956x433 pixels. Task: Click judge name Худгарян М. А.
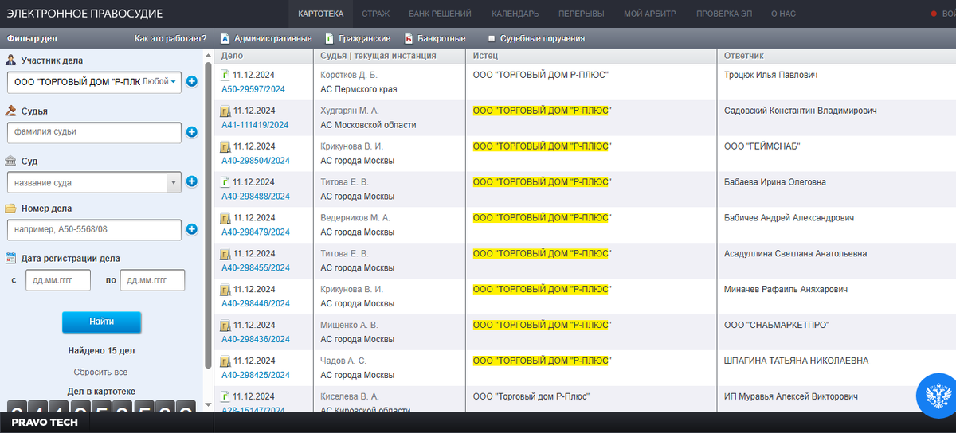pyautogui.click(x=350, y=111)
